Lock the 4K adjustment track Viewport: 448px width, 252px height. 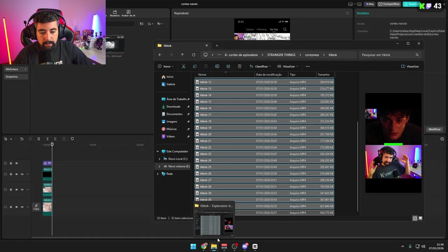[x=11, y=163]
